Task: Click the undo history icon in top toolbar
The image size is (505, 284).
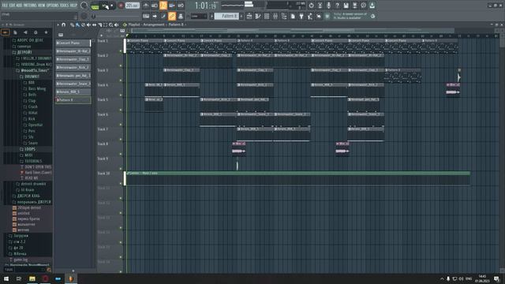Action: [311, 6]
